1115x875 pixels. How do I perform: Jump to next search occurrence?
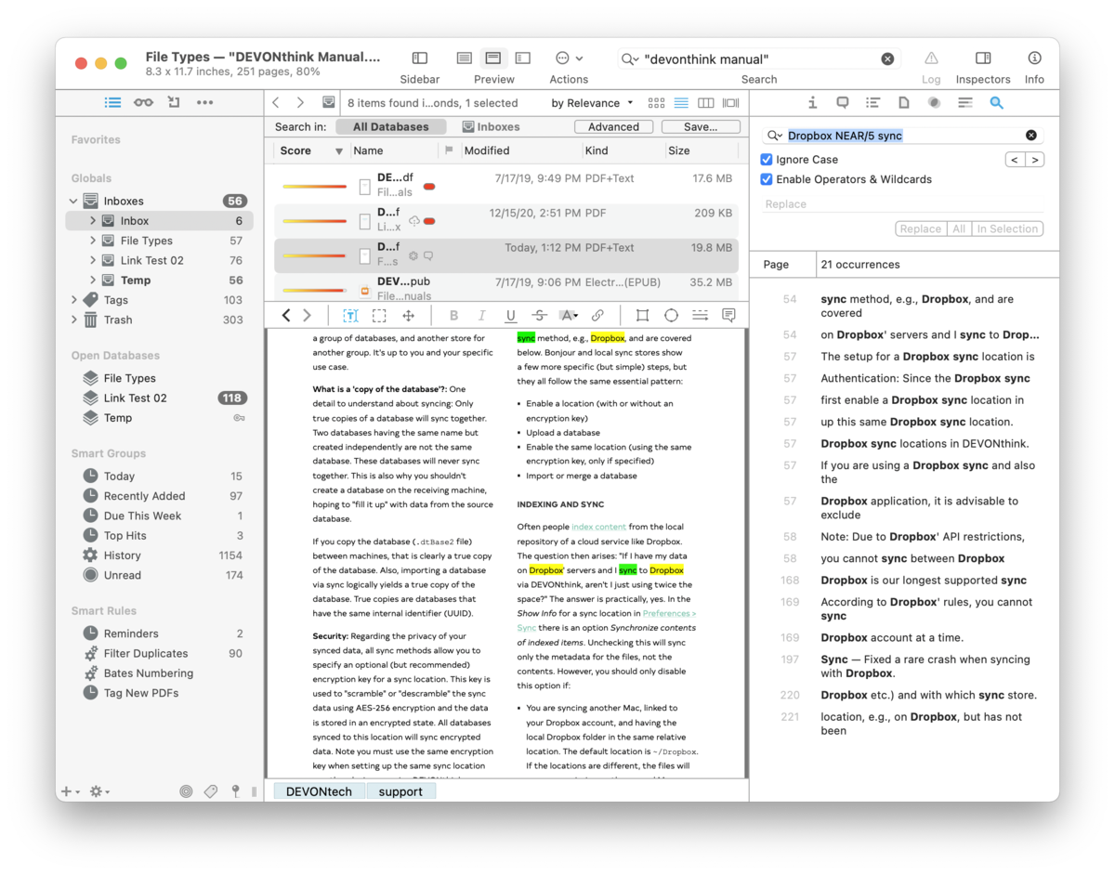(x=1034, y=160)
